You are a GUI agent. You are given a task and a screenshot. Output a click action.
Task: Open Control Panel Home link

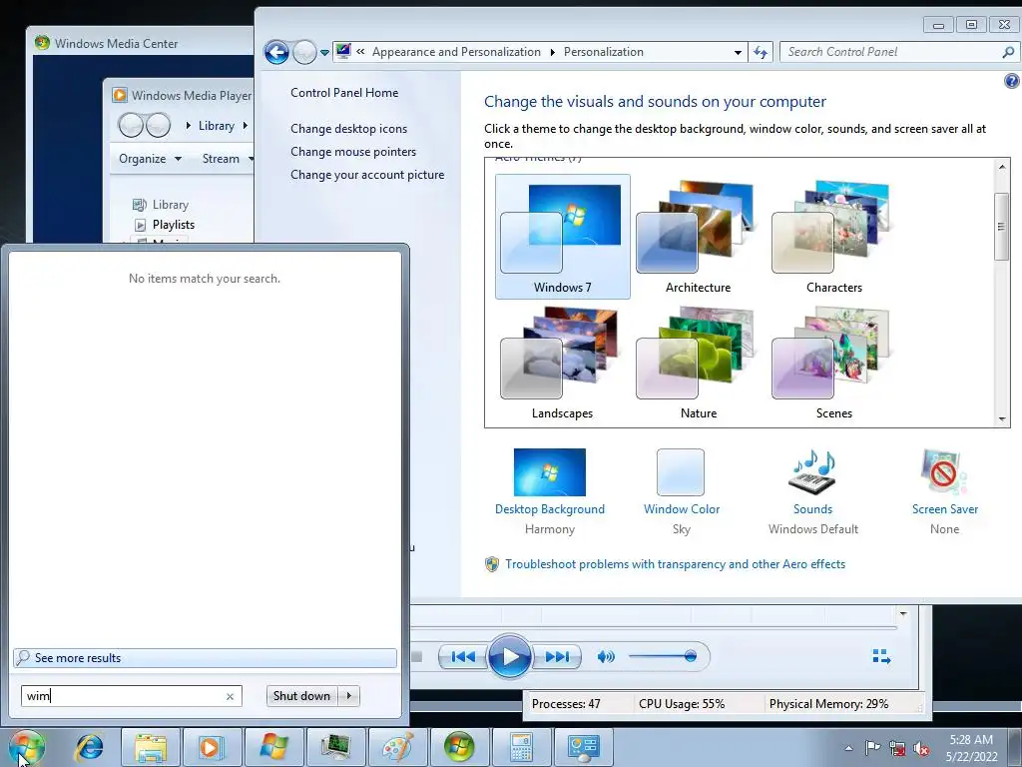tap(344, 93)
